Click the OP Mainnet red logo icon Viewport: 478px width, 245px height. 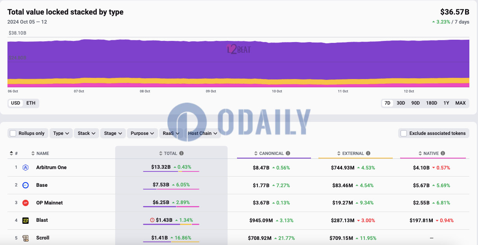26,203
